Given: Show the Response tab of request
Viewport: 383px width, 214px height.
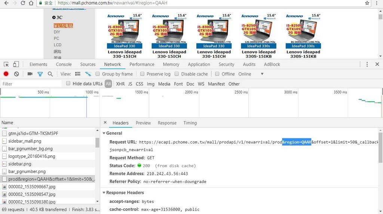Looking at the screenshot, I should pos(167,123).
